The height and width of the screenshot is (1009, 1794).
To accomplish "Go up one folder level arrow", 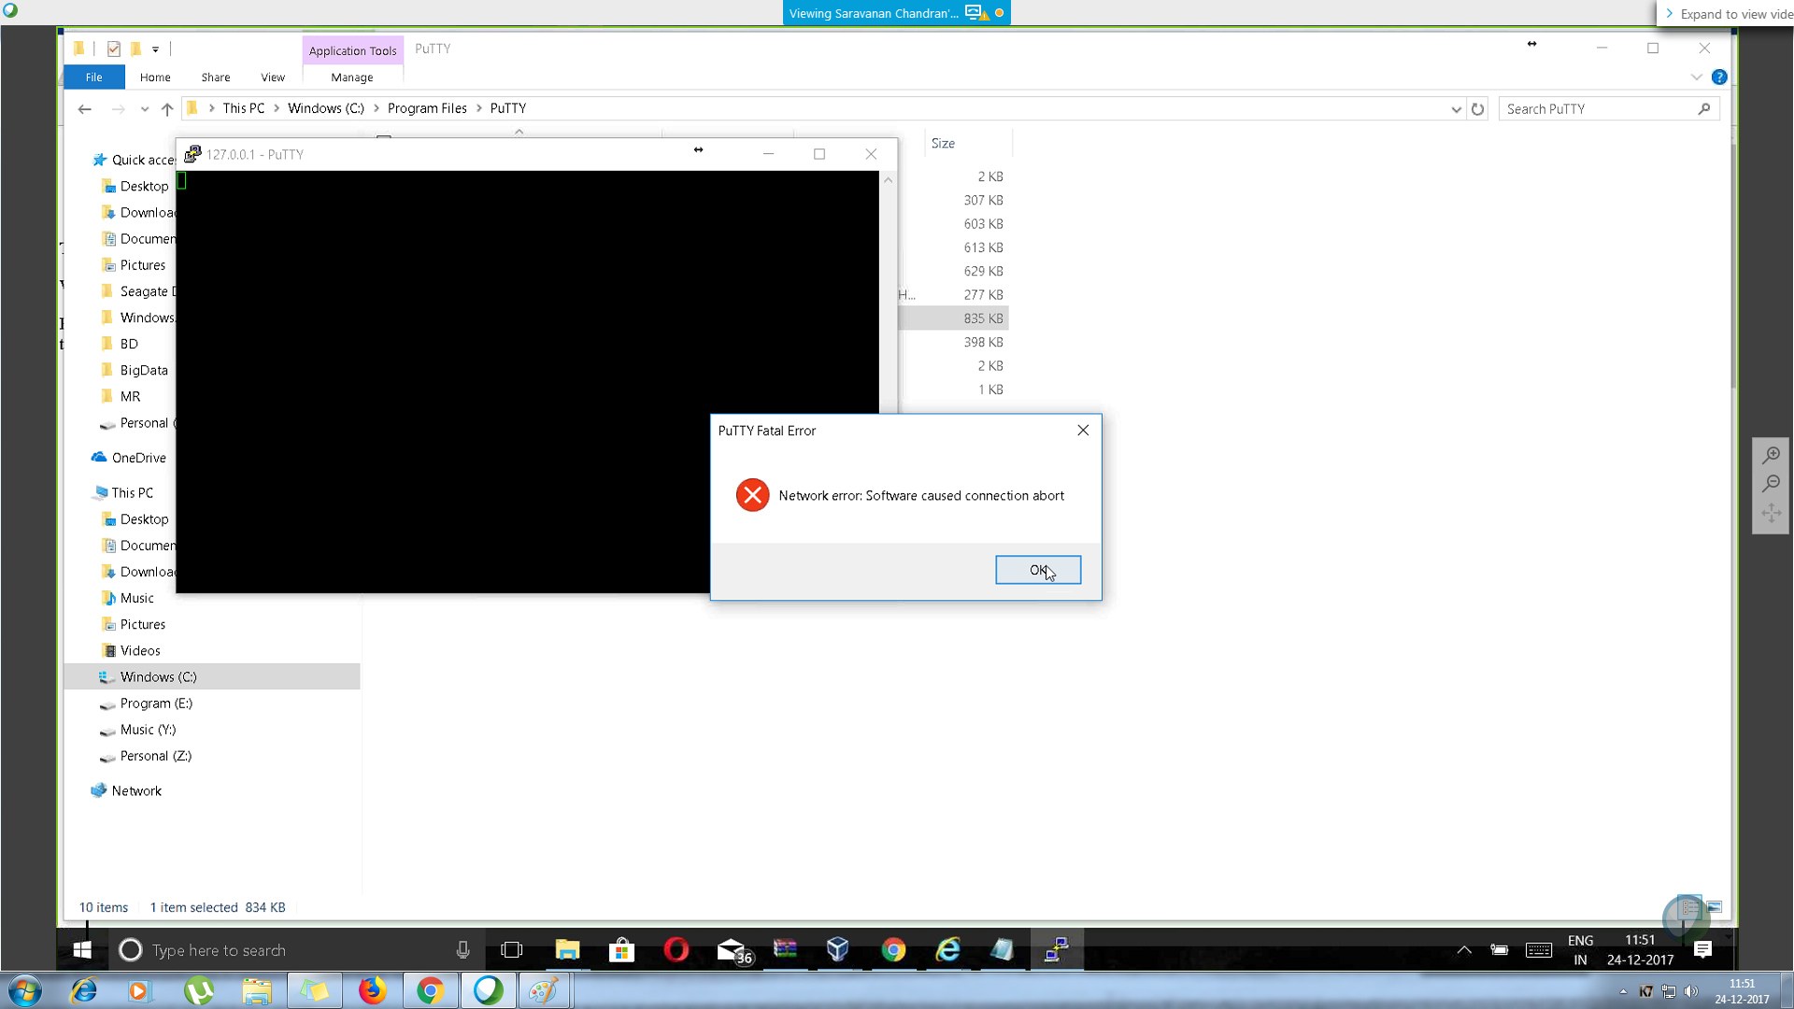I will click(x=167, y=109).
